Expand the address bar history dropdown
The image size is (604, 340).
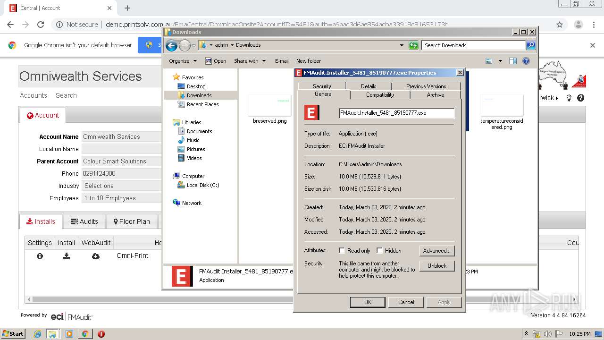coord(402,45)
